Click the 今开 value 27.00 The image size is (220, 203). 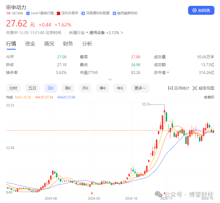click(x=62, y=57)
